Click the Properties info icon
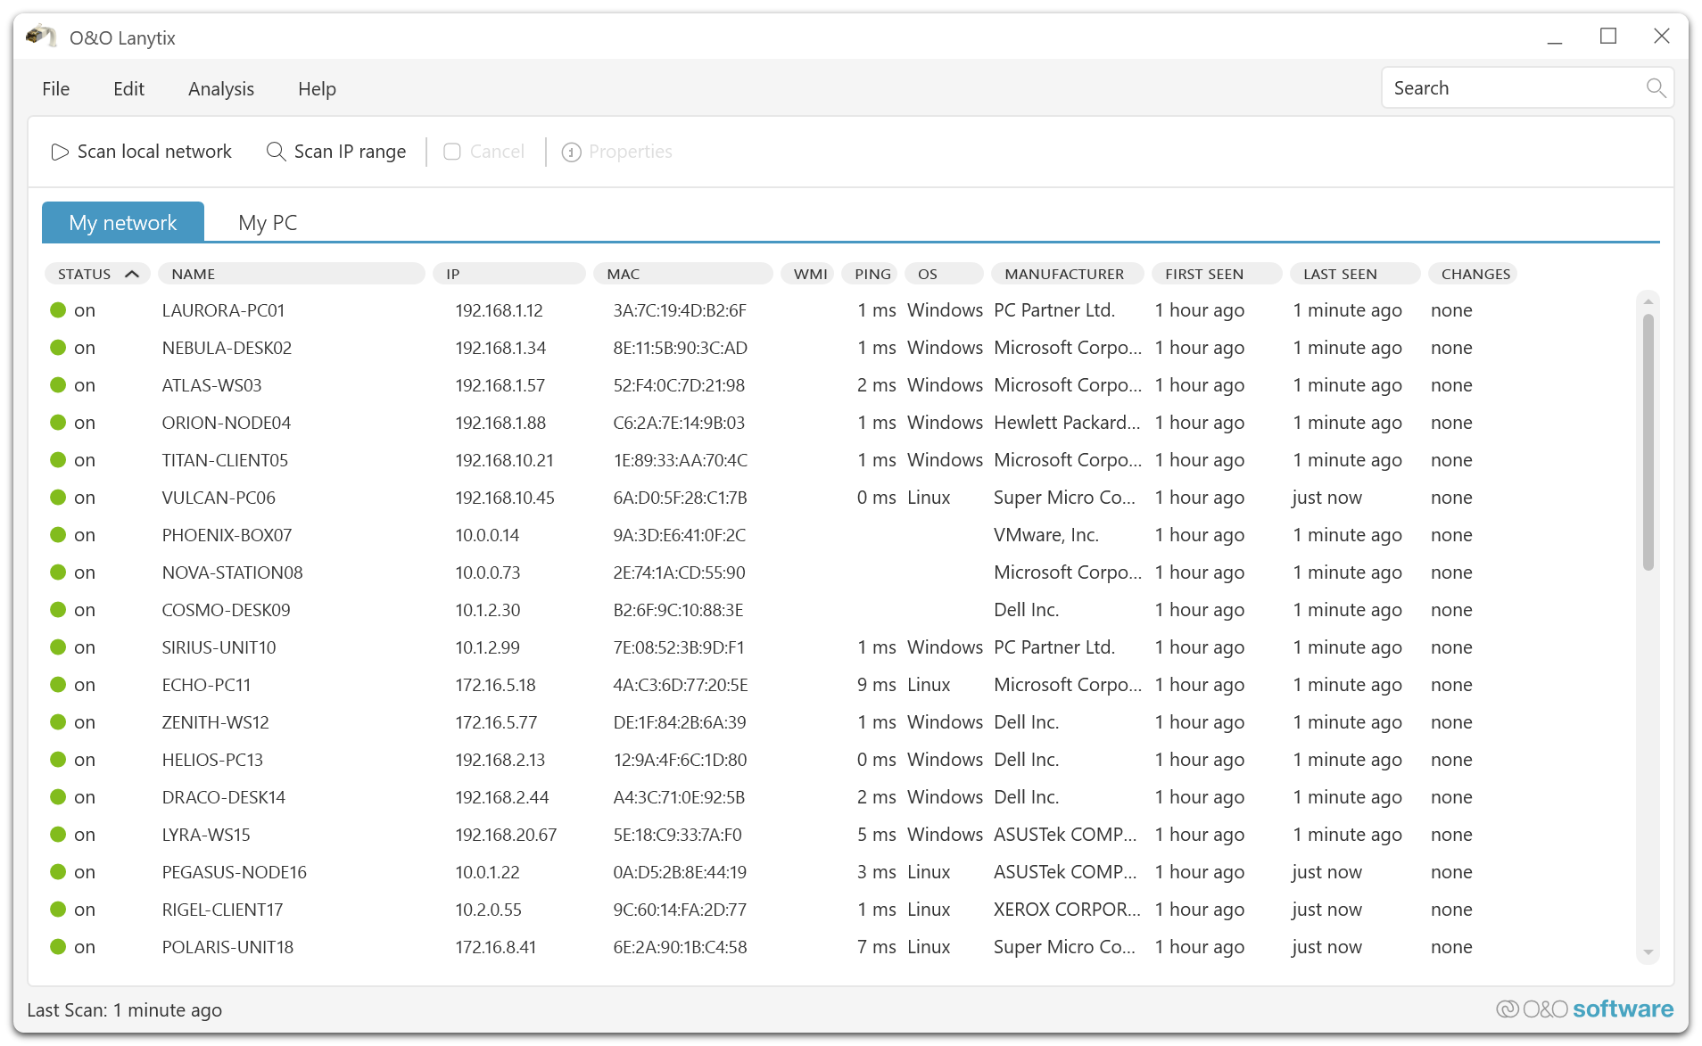 [x=571, y=152]
